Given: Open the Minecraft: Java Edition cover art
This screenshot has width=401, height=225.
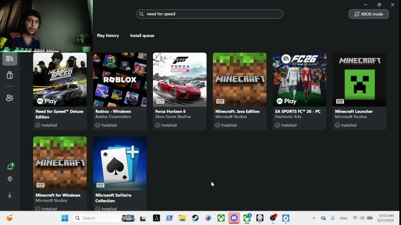Looking at the screenshot, I should (240, 80).
